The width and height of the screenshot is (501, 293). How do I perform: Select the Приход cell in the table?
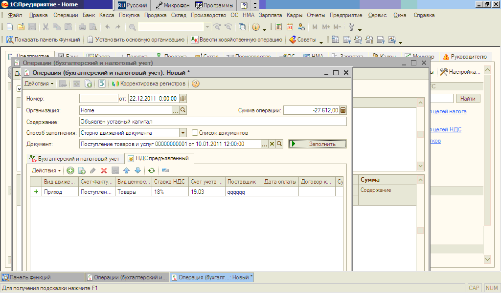tap(60, 191)
